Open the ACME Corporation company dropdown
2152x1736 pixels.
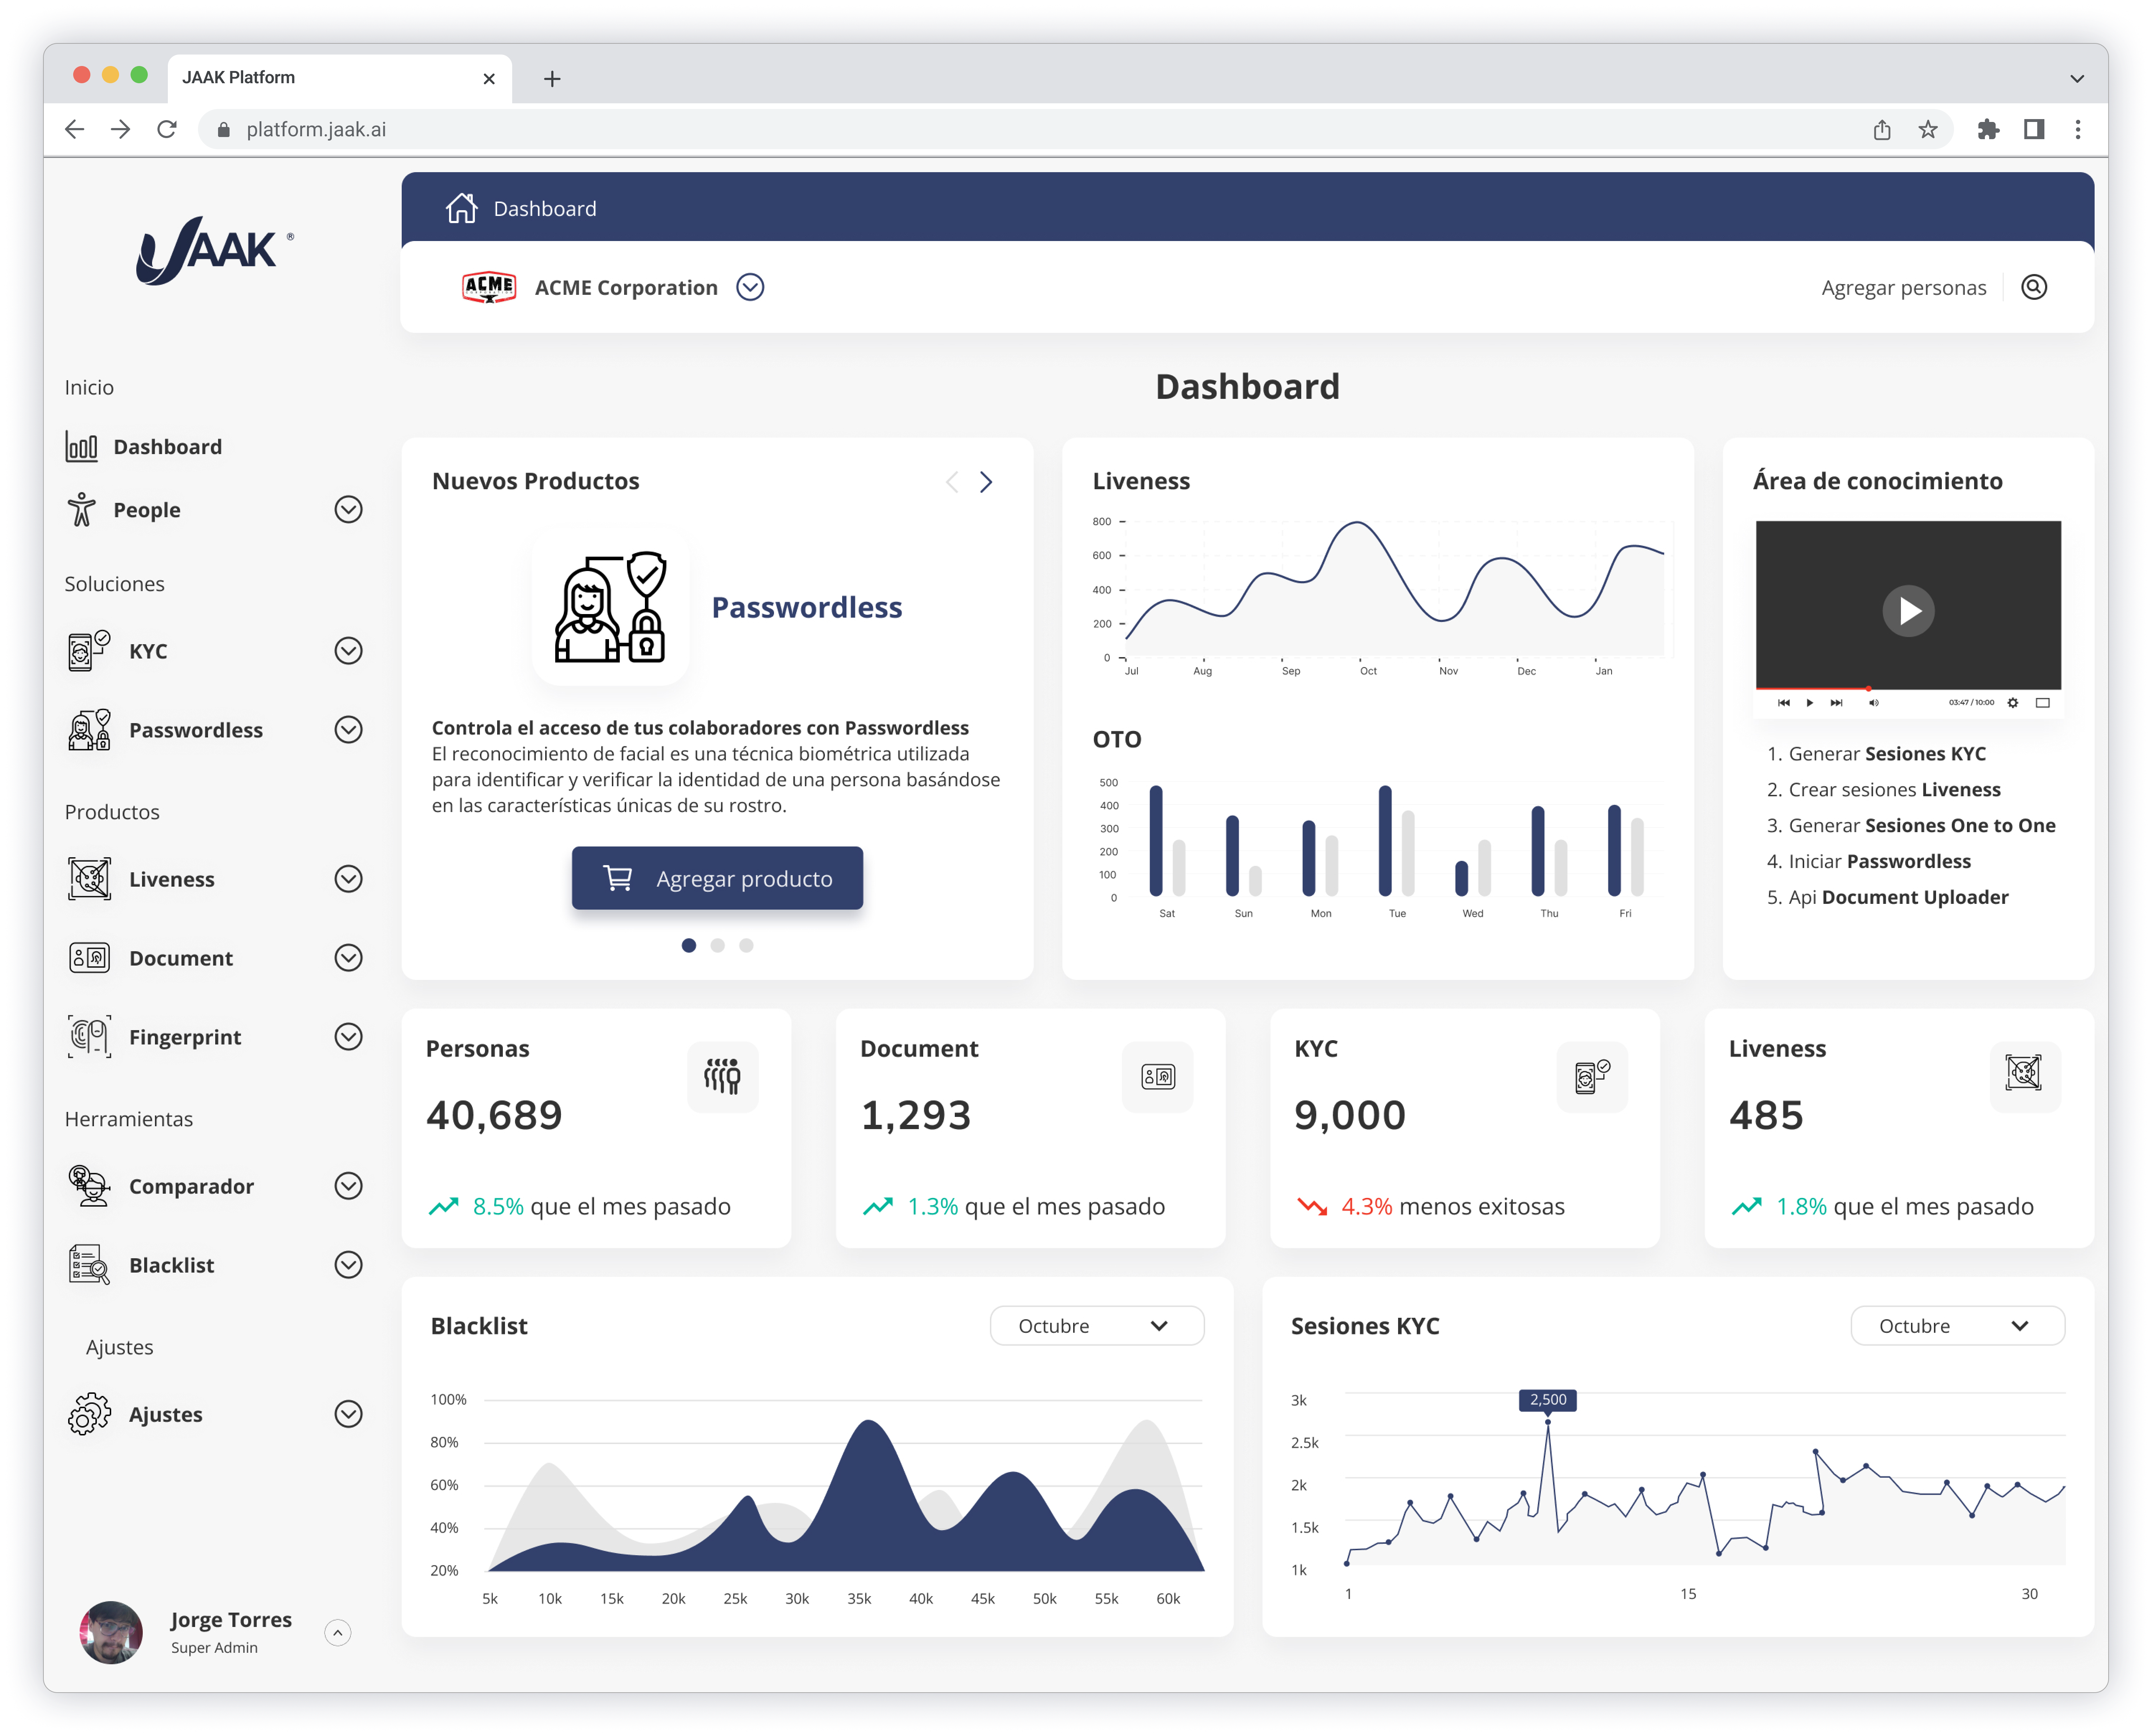coord(750,287)
